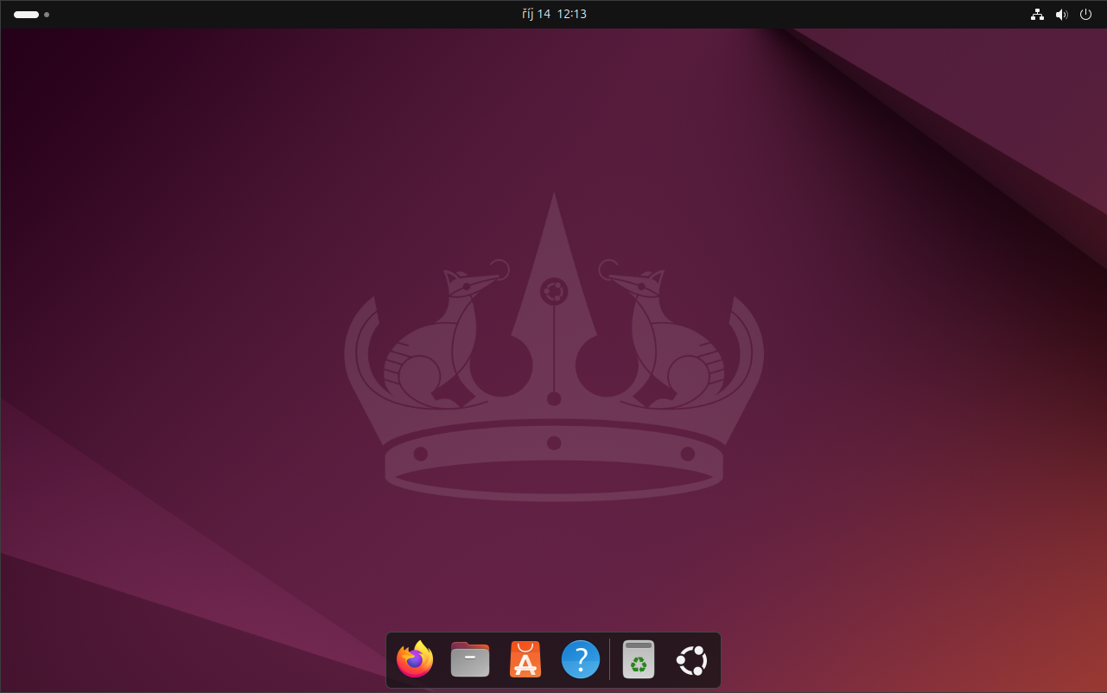
Task: Click the power icon in the system tray
Action: click(1085, 14)
